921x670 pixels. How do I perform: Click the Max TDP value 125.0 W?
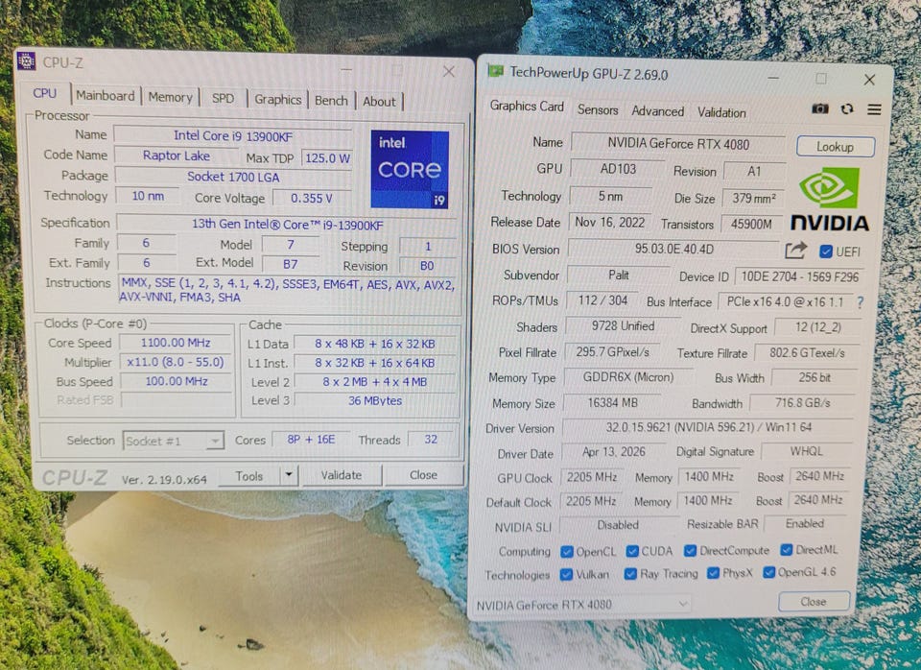tap(327, 158)
